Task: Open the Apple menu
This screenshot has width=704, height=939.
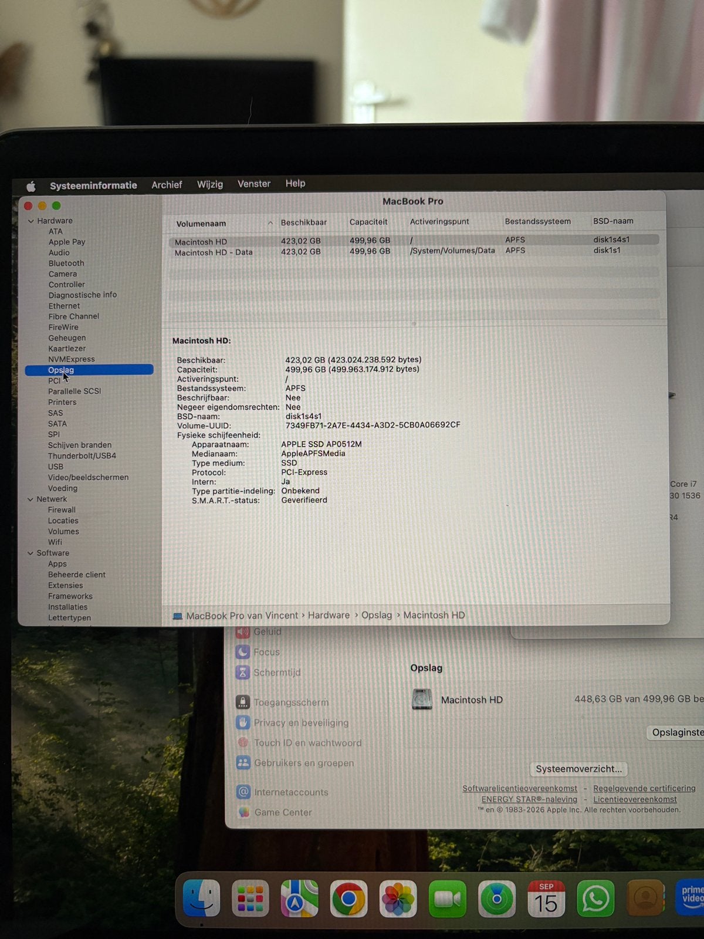Action: [31, 186]
